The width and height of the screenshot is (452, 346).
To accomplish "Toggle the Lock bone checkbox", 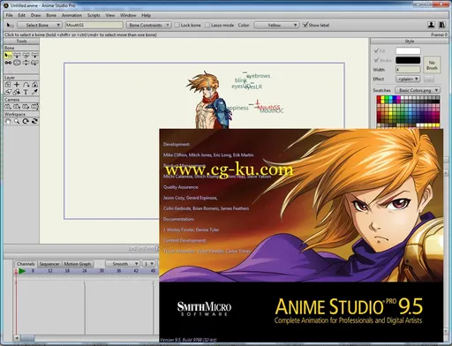I will 177,25.
